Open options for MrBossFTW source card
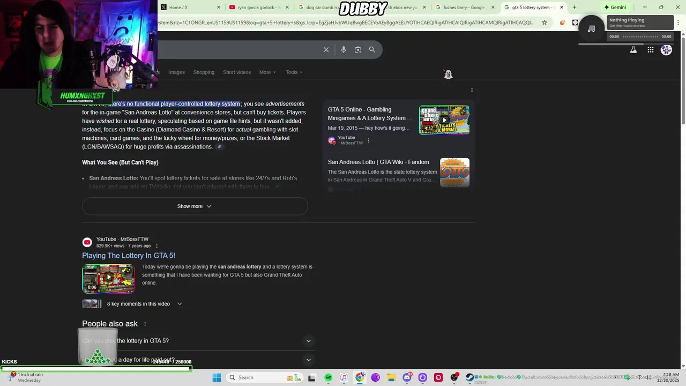 tap(368, 140)
